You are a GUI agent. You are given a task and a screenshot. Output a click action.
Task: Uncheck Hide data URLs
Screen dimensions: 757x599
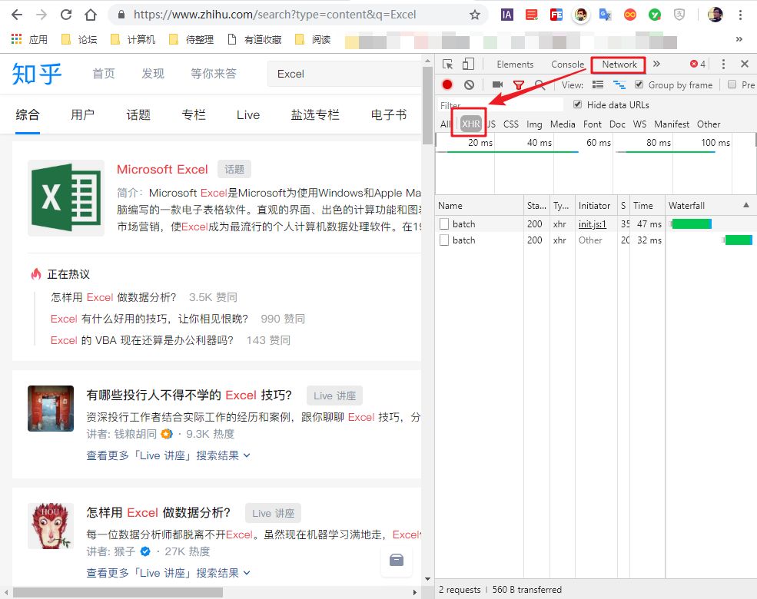point(577,104)
